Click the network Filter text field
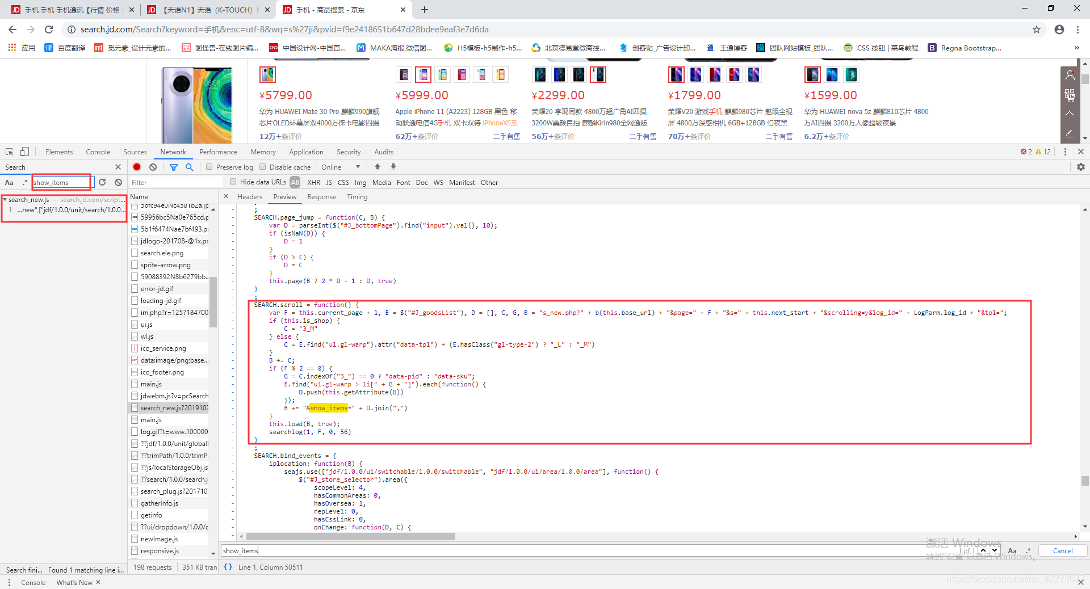This screenshot has width=1090, height=589. pyautogui.click(x=176, y=182)
